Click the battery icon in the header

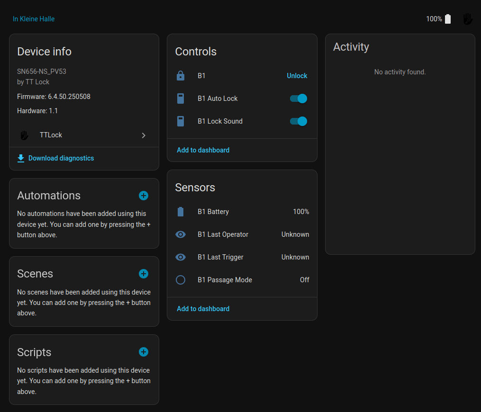[448, 19]
